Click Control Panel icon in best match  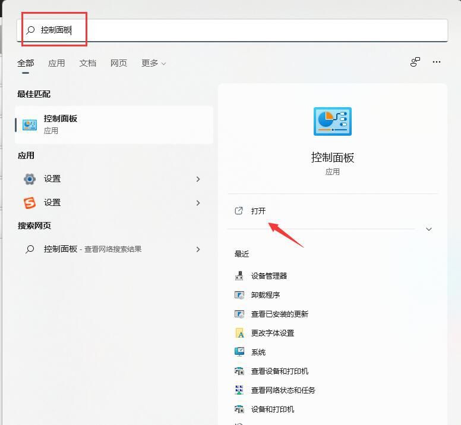click(30, 125)
